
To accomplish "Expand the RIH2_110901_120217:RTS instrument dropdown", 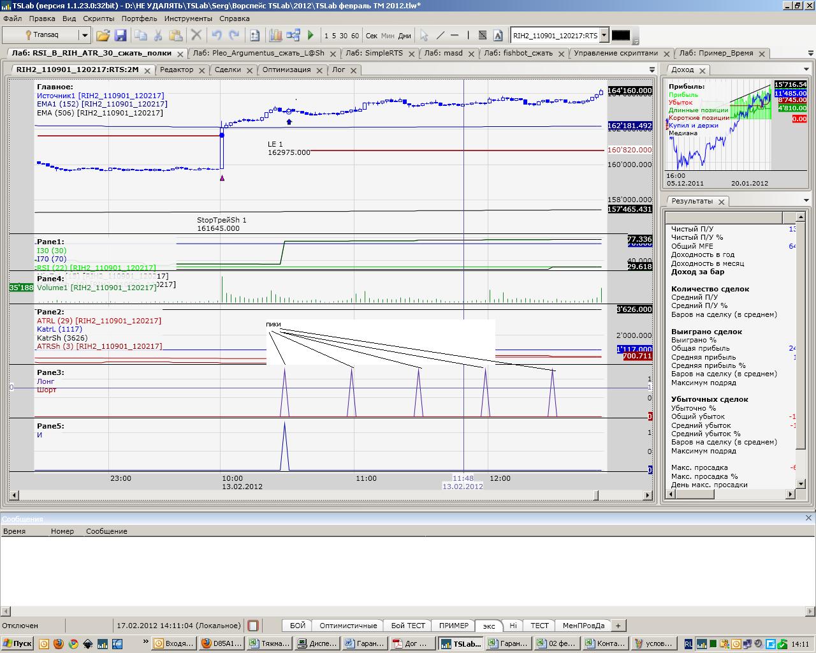I will 604,36.
